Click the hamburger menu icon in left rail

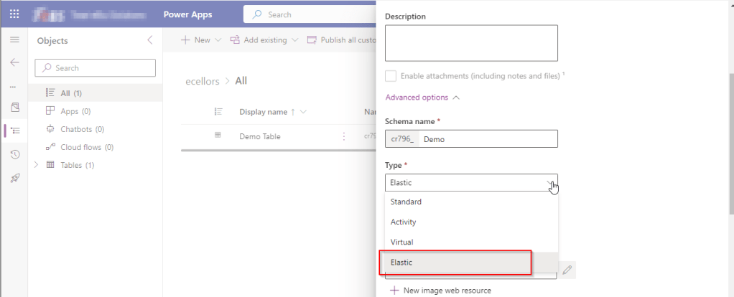[14, 40]
